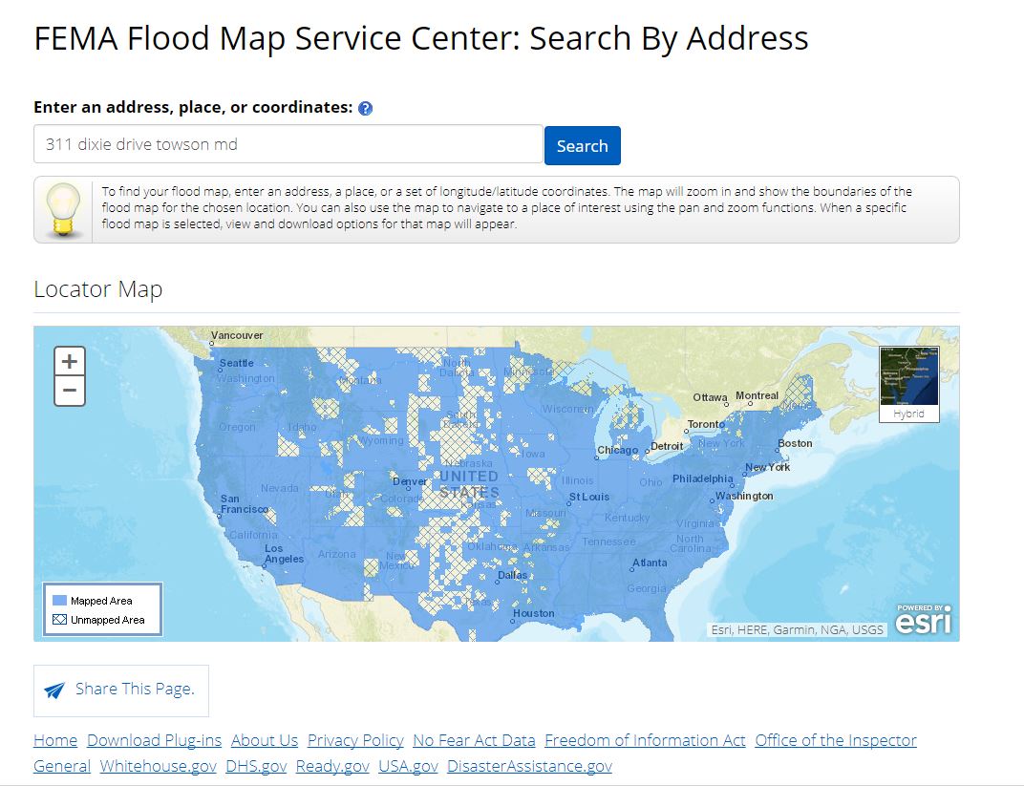This screenshot has width=1024, height=786.
Task: Open the Home footer menu item
Action: point(54,739)
